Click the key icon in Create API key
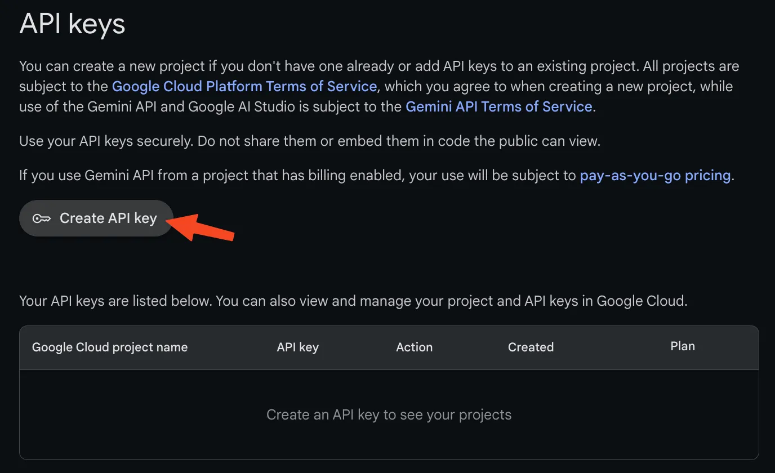This screenshot has width=775, height=473. [x=42, y=218]
